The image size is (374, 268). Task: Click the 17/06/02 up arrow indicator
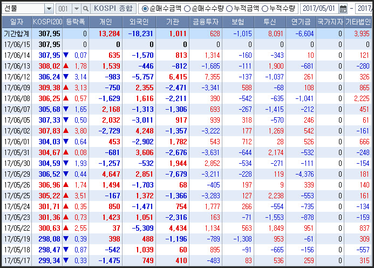(66, 131)
